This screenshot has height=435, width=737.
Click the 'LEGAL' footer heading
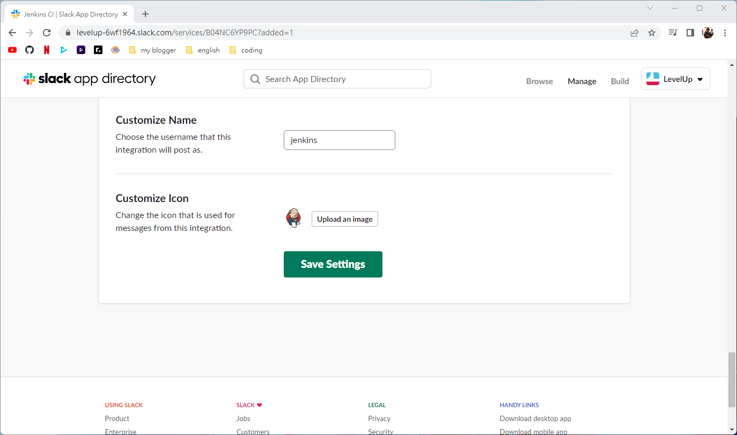[377, 405]
